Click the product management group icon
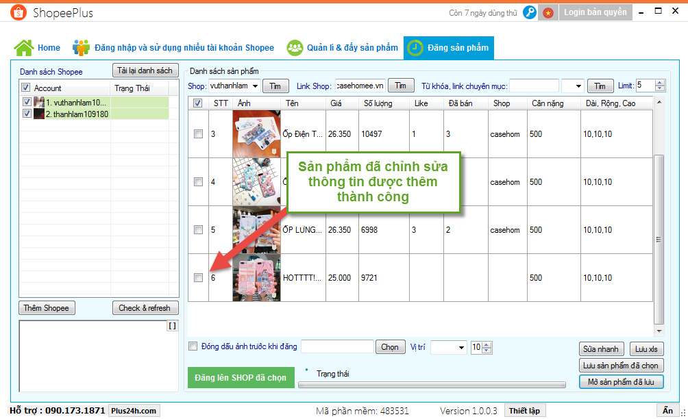The width and height of the screenshot is (688, 419). (295, 48)
